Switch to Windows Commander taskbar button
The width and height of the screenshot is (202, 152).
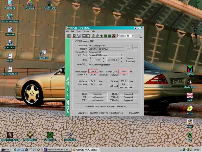pyautogui.click(x=57, y=150)
